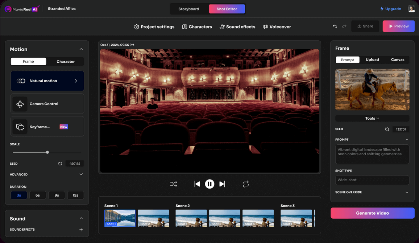Randomize the Frame seed value
Viewport: 419px width, 243px height.
pos(387,129)
